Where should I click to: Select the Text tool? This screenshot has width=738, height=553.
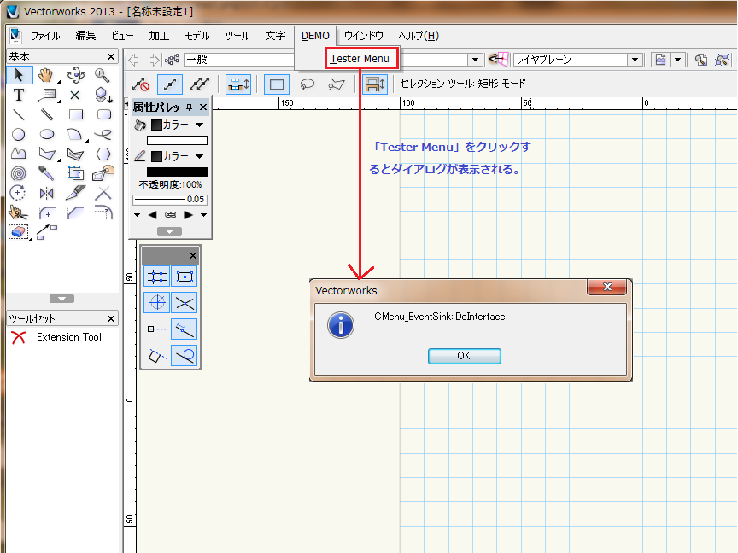(19, 95)
